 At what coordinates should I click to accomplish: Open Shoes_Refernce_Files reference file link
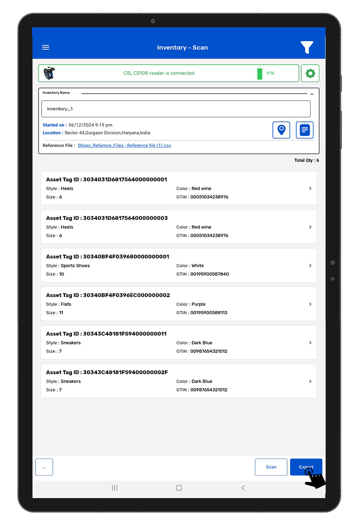point(124,146)
